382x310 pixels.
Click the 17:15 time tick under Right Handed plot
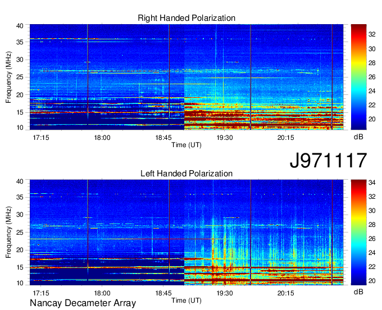point(41,138)
